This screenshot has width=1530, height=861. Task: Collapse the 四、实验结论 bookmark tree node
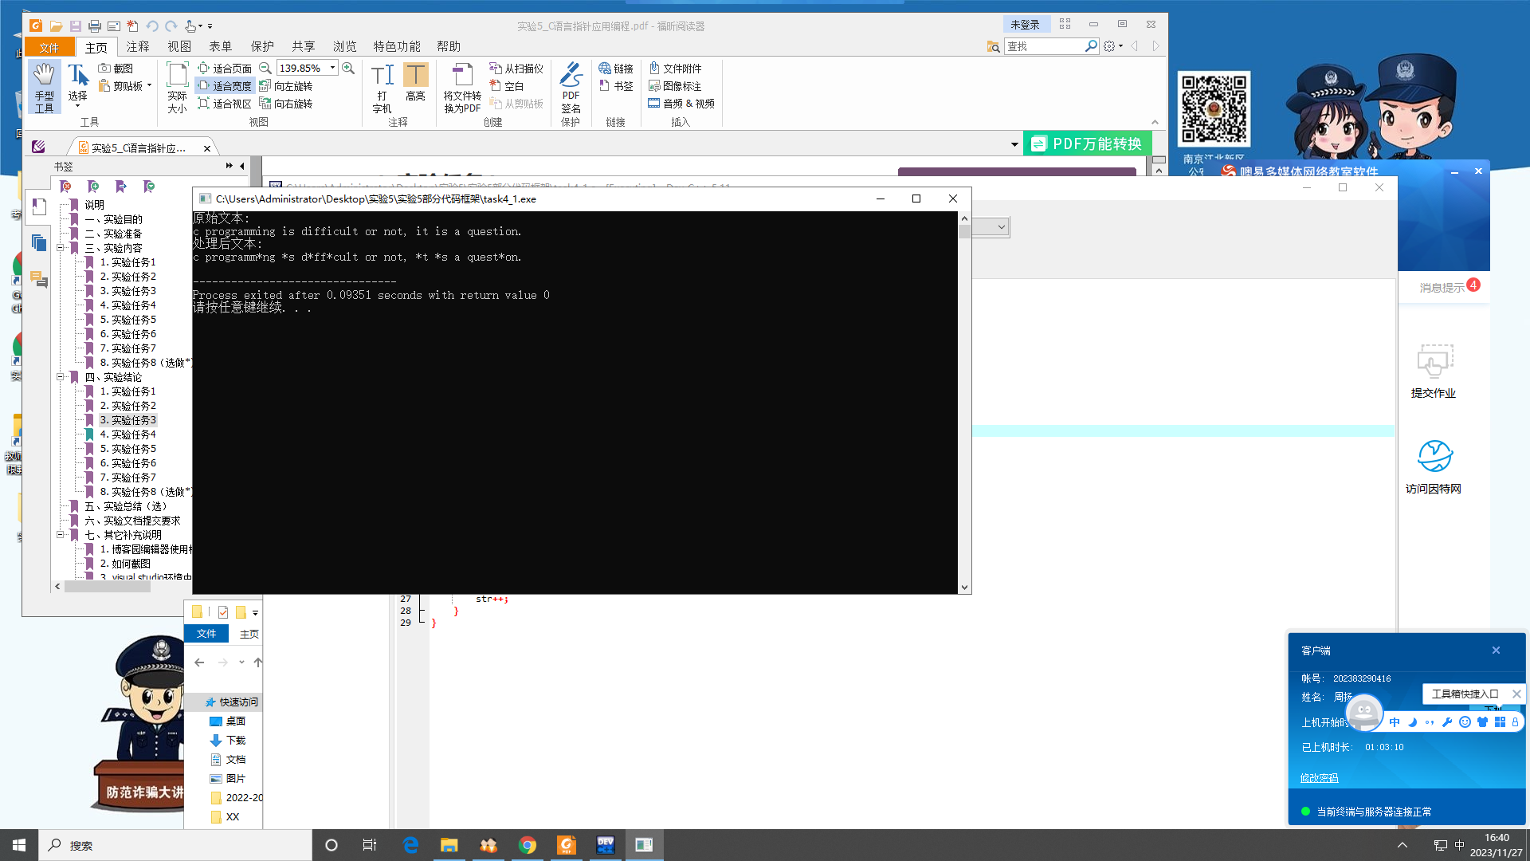[60, 377]
